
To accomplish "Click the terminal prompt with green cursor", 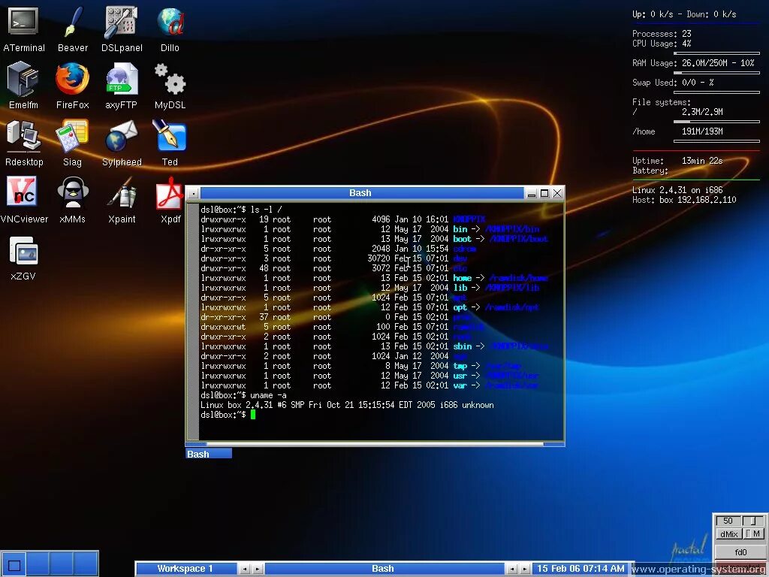I will (x=228, y=415).
